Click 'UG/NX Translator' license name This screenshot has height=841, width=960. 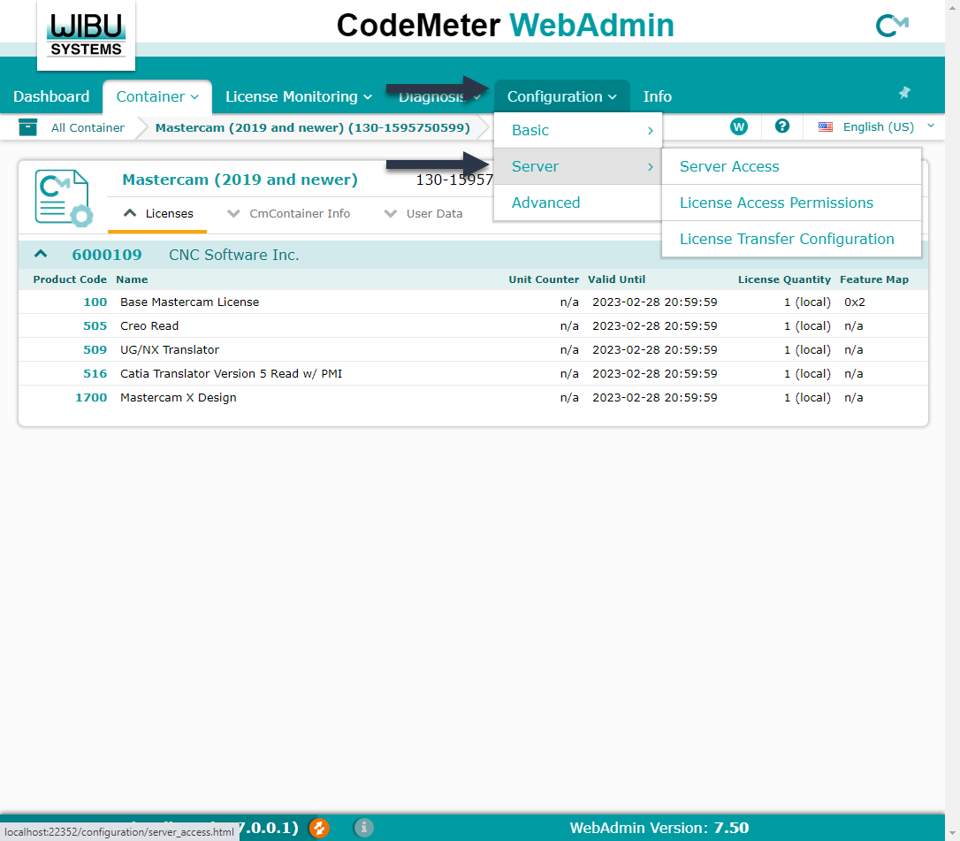[170, 349]
